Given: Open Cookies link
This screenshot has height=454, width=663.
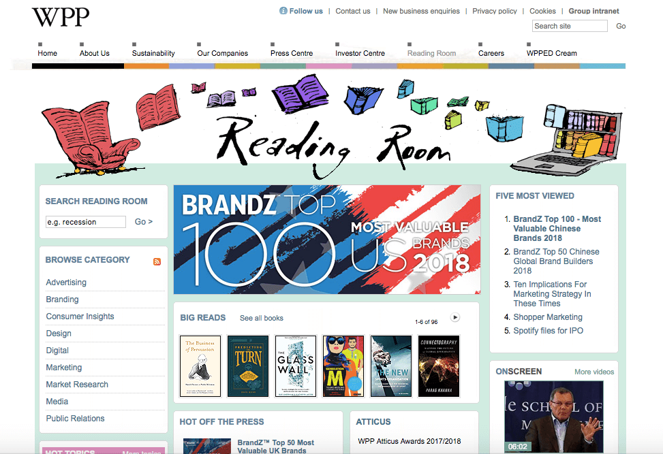Looking at the screenshot, I should coord(542,11).
